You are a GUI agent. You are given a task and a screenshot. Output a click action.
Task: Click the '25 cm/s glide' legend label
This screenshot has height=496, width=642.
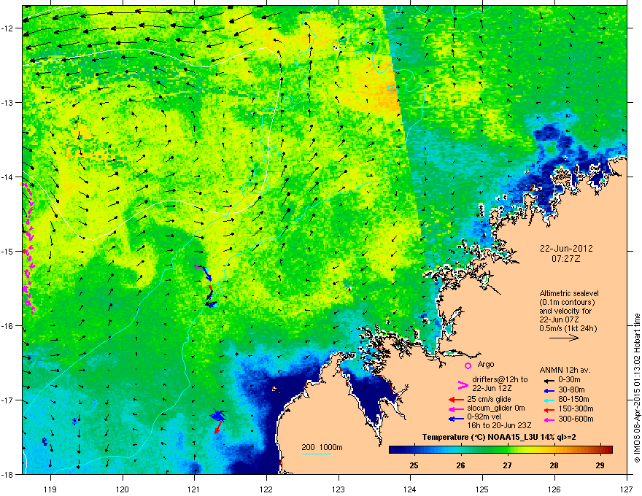(489, 399)
